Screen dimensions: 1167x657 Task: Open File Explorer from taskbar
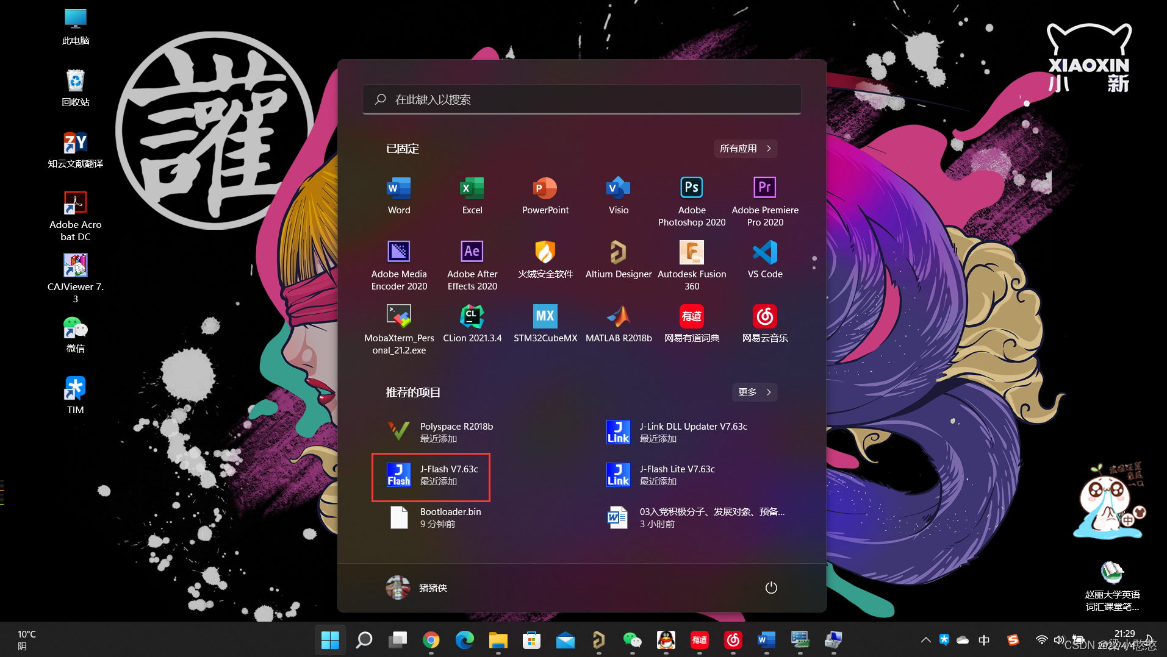coord(498,640)
